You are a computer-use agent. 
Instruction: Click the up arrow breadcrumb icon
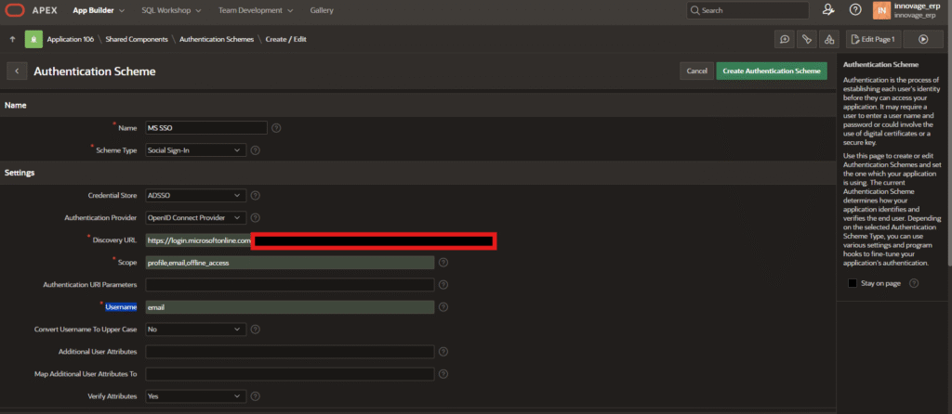(x=12, y=39)
